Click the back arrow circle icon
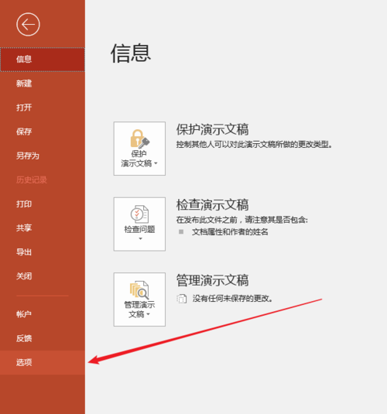387x414 pixels. click(28, 24)
